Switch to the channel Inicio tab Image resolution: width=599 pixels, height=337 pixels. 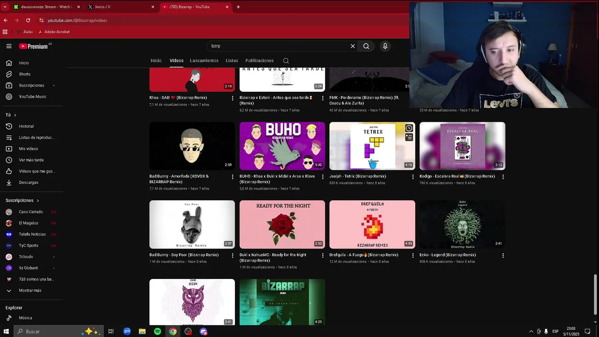click(x=156, y=61)
